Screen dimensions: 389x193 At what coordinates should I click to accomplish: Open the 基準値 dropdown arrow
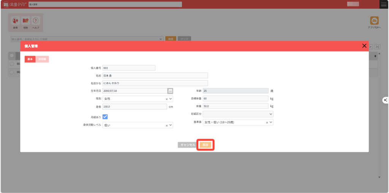pos(271,122)
